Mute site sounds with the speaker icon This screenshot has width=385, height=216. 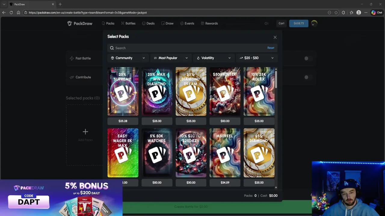[266, 23]
